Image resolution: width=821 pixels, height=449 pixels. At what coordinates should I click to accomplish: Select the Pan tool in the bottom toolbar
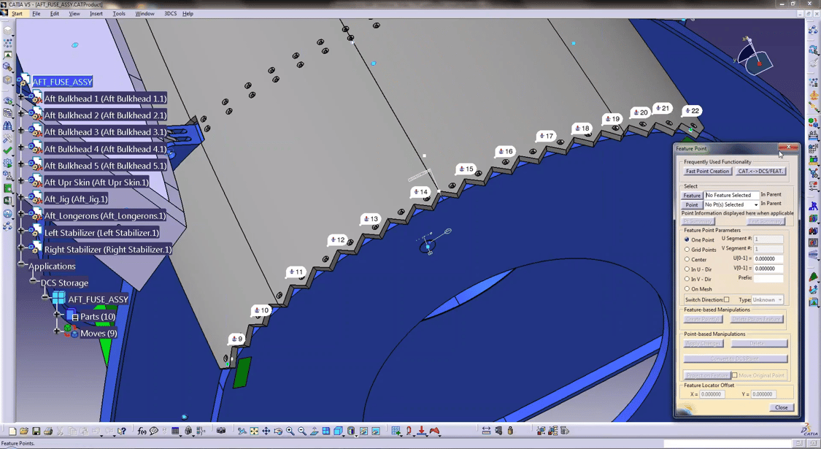[x=266, y=430]
